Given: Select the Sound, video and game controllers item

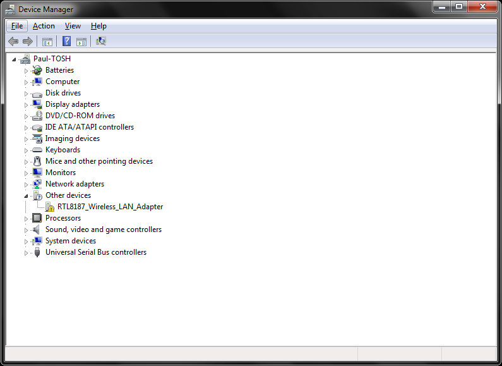Looking at the screenshot, I should pyautogui.click(x=103, y=229).
